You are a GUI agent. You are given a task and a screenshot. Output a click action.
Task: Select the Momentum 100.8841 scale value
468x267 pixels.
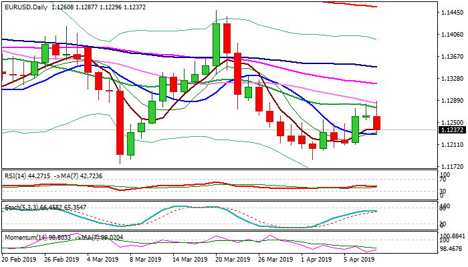(x=451, y=236)
